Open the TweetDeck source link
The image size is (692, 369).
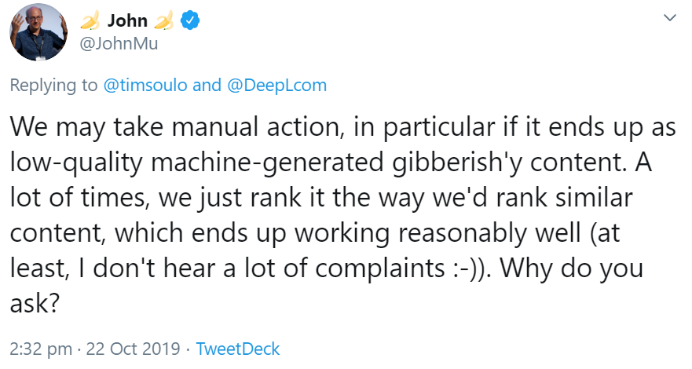click(x=237, y=349)
